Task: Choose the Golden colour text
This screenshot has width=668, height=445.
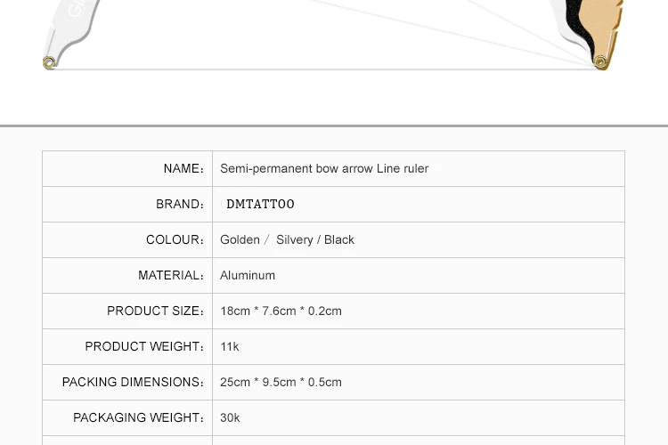Action: point(240,239)
